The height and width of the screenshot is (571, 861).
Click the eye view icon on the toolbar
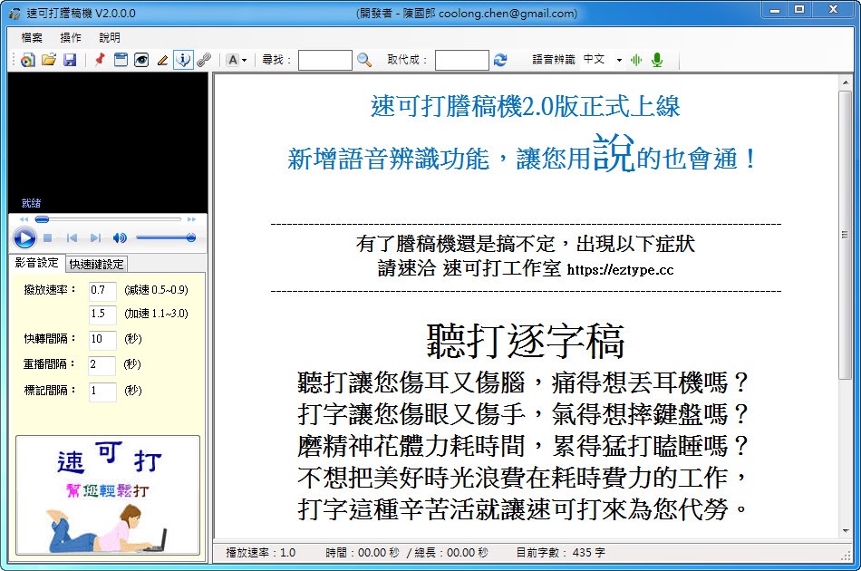click(x=140, y=59)
